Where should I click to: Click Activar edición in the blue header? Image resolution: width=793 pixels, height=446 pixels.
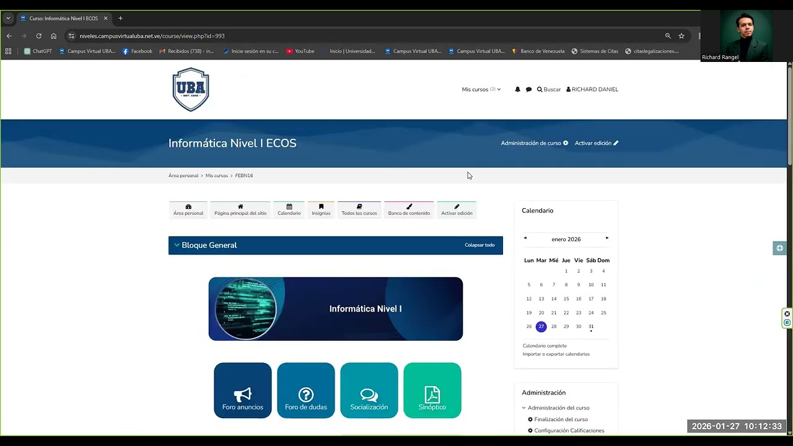[597, 143]
